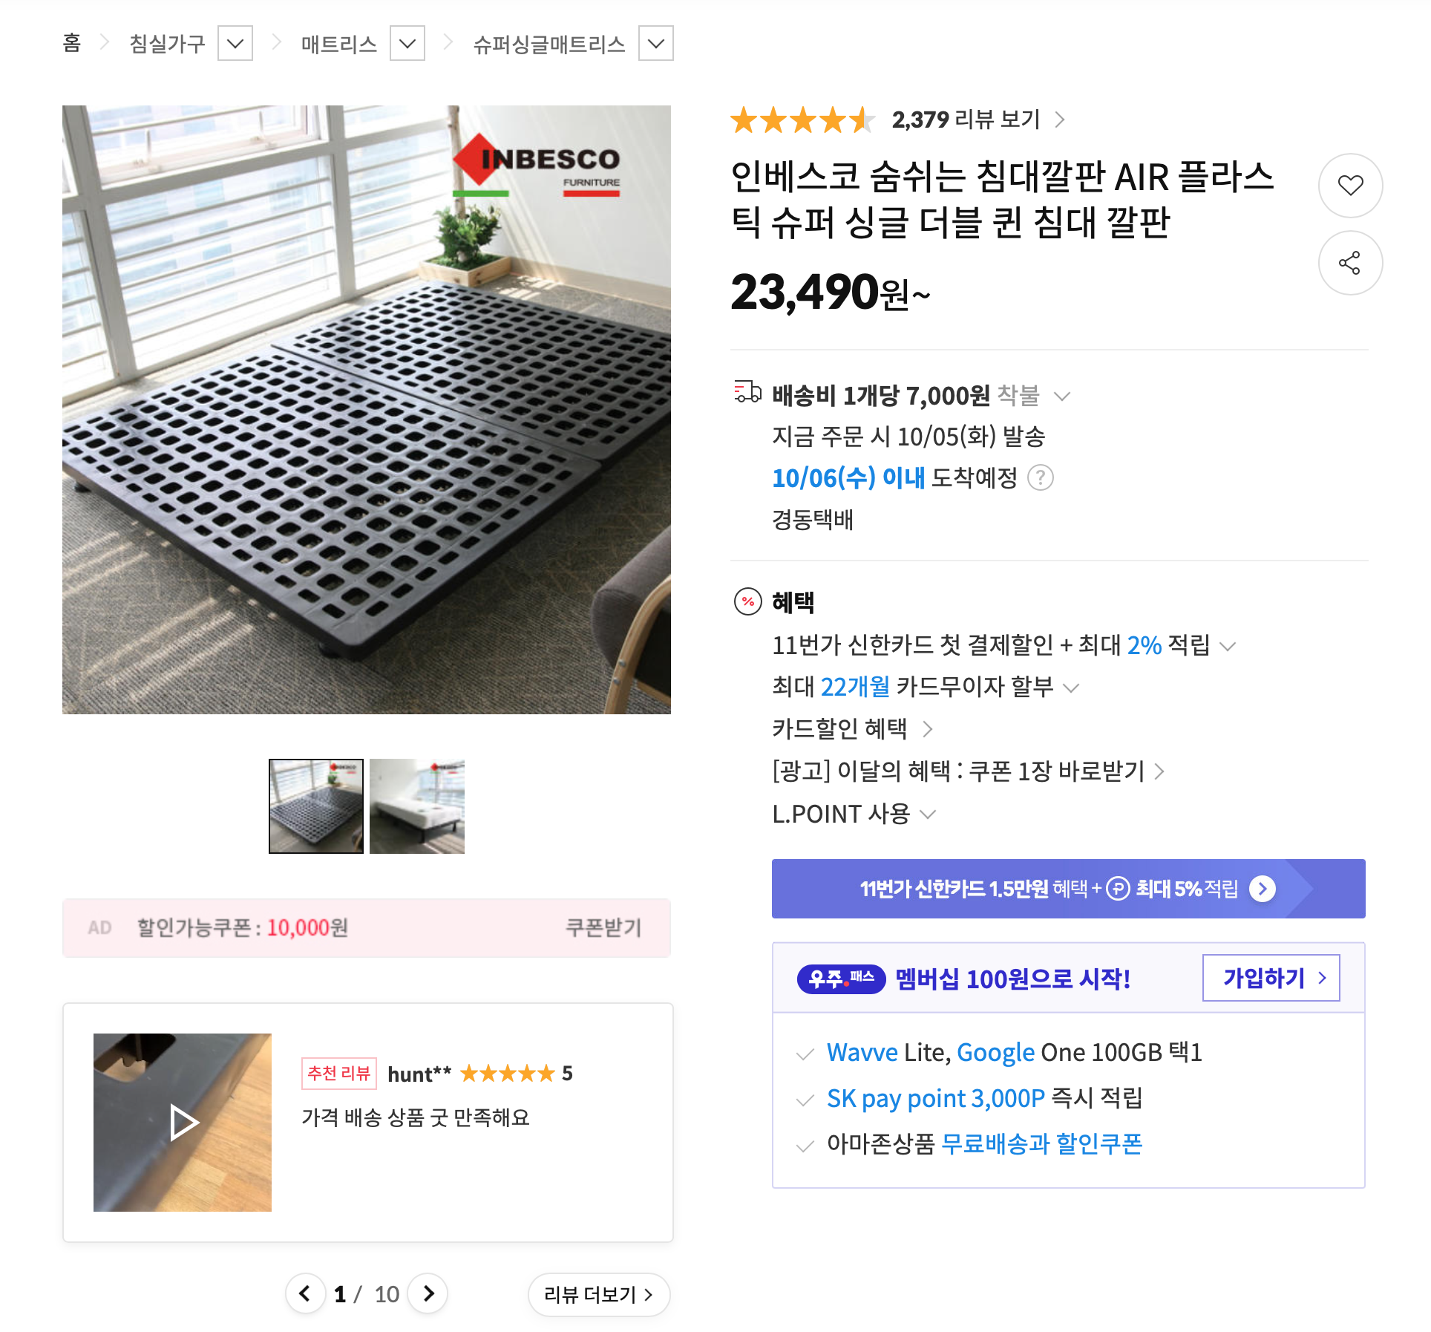Go to previous review page arrow
The image size is (1431, 1332).
[x=305, y=1293]
